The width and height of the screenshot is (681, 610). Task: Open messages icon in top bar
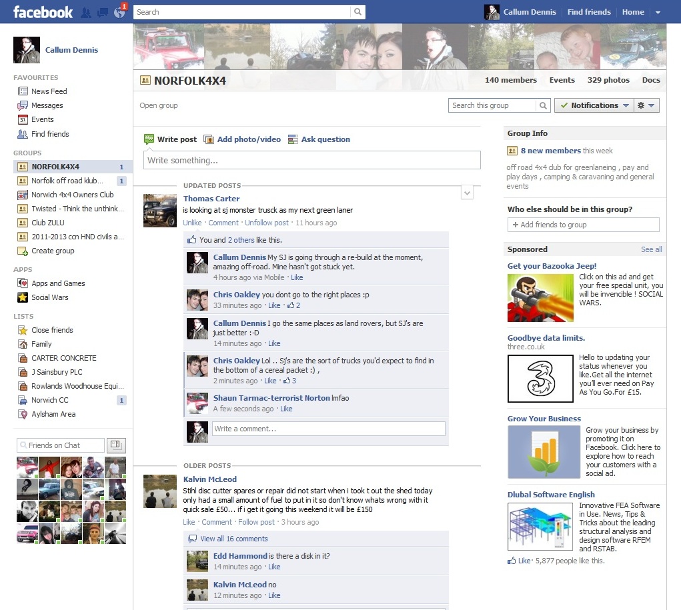click(x=103, y=13)
